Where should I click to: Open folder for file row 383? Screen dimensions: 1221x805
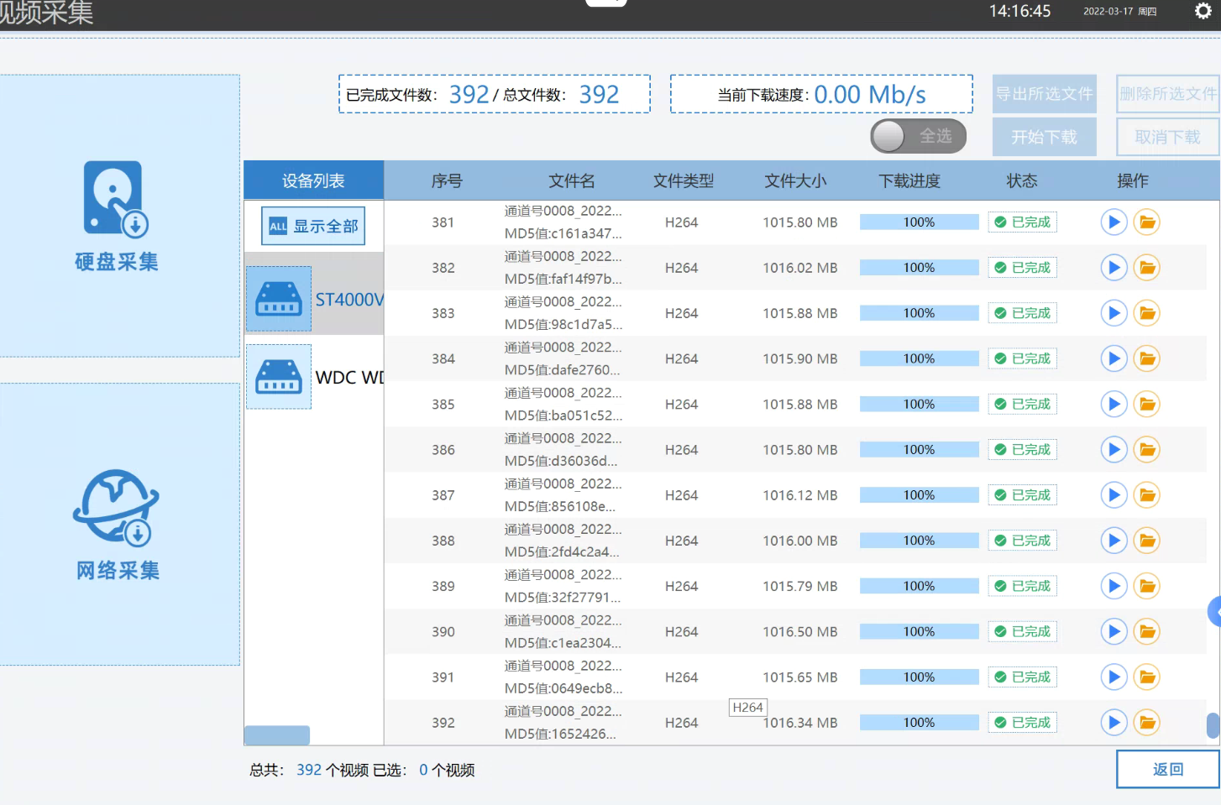1147,313
